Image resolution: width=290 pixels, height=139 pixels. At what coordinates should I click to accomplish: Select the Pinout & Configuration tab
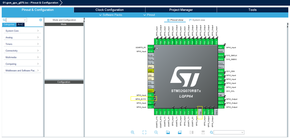pos(38,10)
